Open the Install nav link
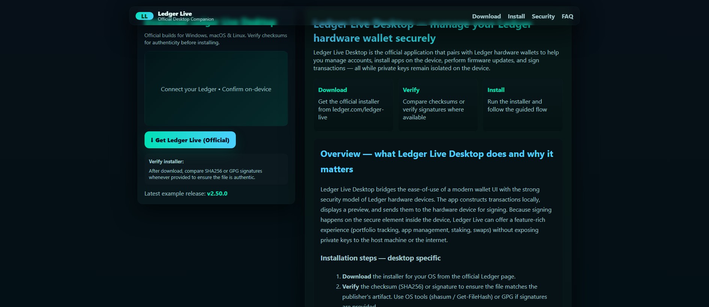Screen dimensions: 709x307 coord(516,16)
